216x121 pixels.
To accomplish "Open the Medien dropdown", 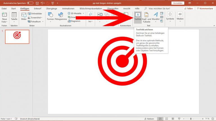I will pyautogui.click(x=180, y=17).
